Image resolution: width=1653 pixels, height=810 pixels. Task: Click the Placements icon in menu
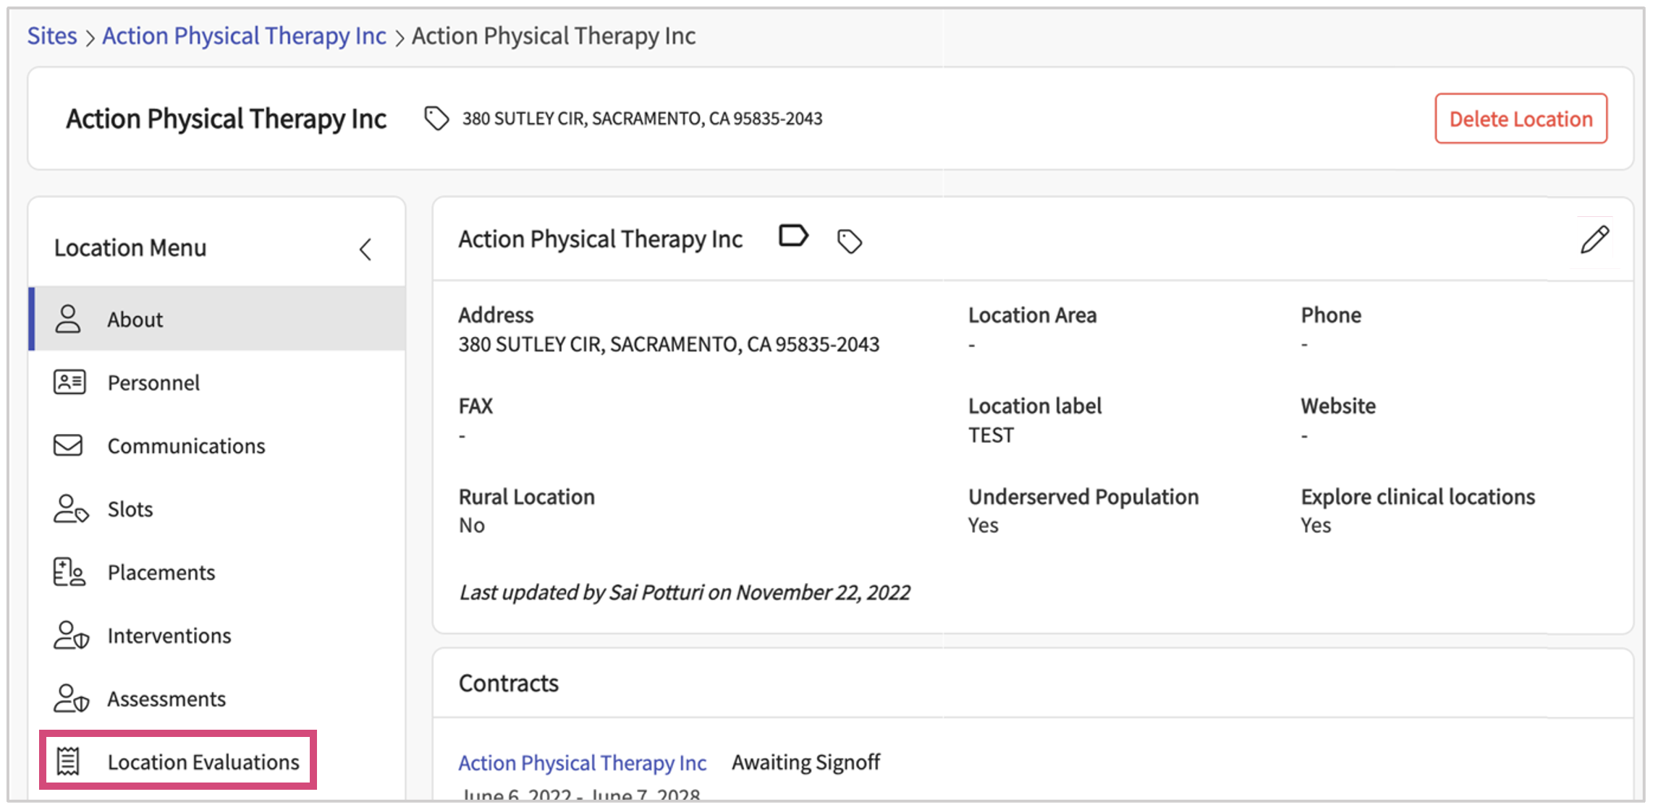[x=69, y=572]
